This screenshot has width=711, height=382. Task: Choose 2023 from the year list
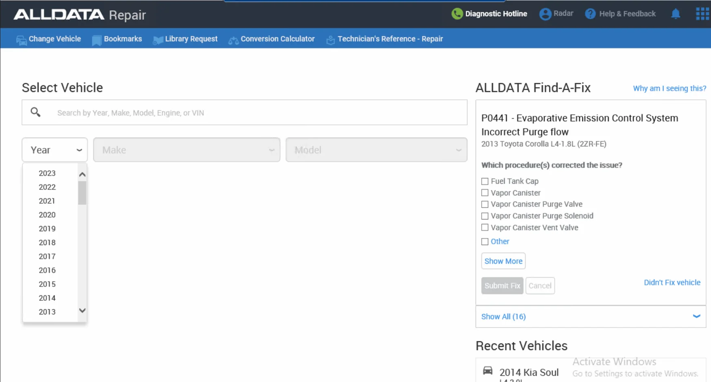47,173
